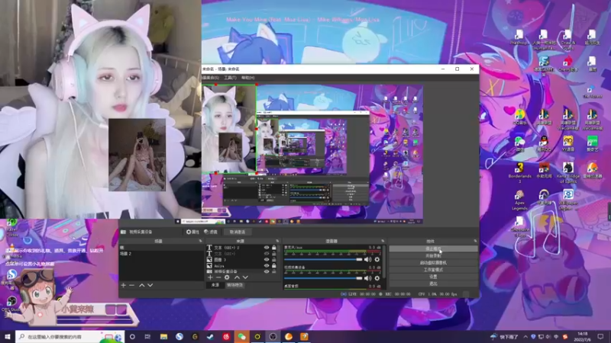
Task: Pop out the Audio Mixer dock panel
Action: (383, 241)
